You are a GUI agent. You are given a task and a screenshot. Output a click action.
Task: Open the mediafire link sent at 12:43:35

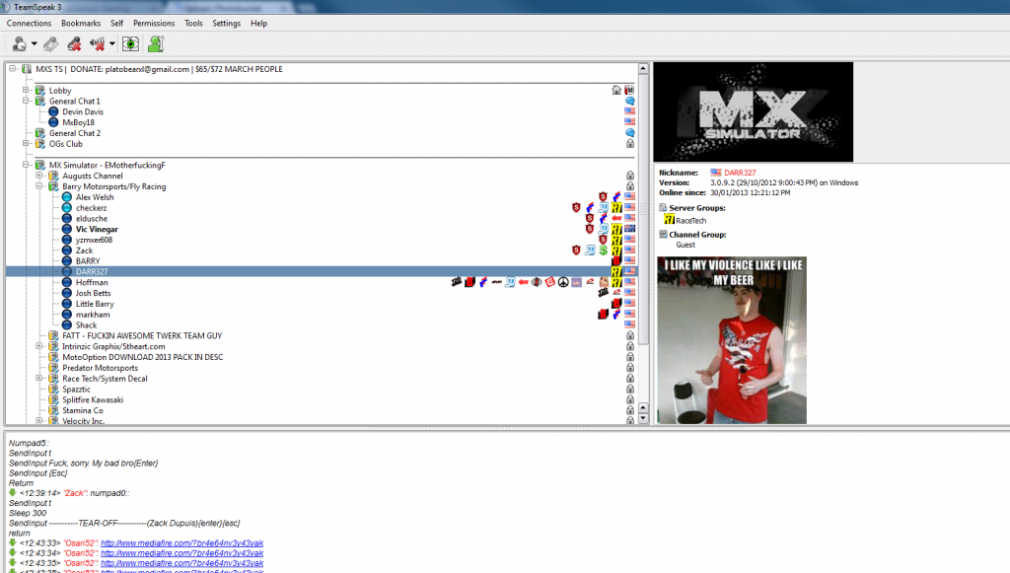click(182, 563)
